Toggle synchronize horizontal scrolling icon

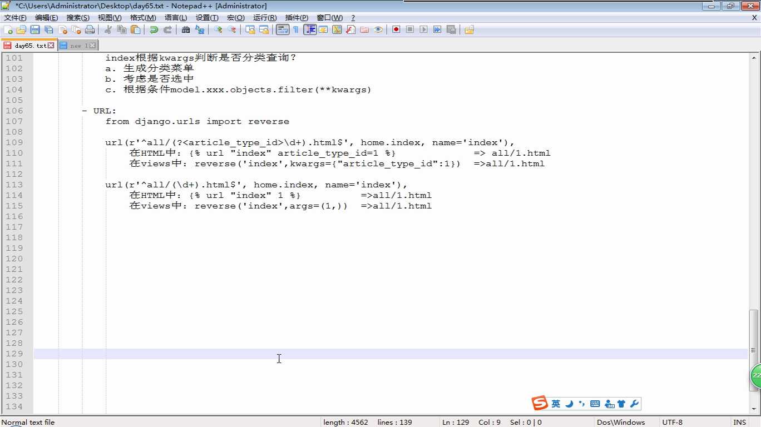point(264,29)
